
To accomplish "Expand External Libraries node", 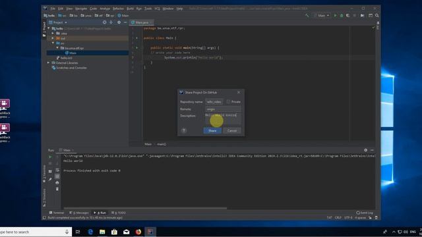I will pos(49,63).
